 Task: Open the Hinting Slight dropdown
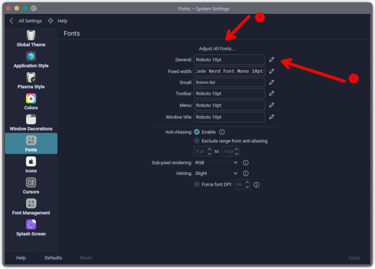pos(216,173)
